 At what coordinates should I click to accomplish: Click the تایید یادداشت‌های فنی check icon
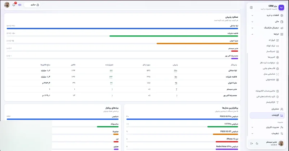click(x=277, y=96)
